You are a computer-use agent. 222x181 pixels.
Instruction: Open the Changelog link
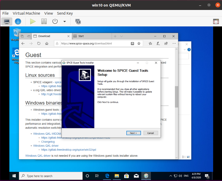[x=48, y=142]
